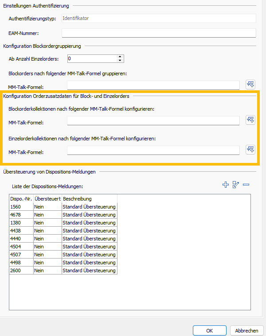The height and width of the screenshot is (336, 266).
Task: Select the row with Dispo.-Nr. 4504
Action: 21,247
